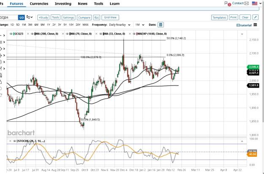Expand the US flag country selector
The width and height of the screenshot is (264, 174).
(257, 3)
